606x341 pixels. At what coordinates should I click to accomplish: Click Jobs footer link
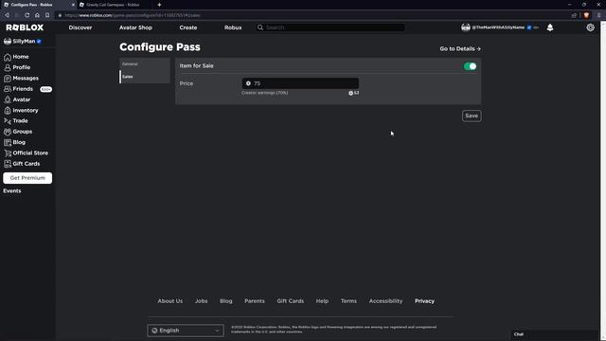pyautogui.click(x=201, y=301)
